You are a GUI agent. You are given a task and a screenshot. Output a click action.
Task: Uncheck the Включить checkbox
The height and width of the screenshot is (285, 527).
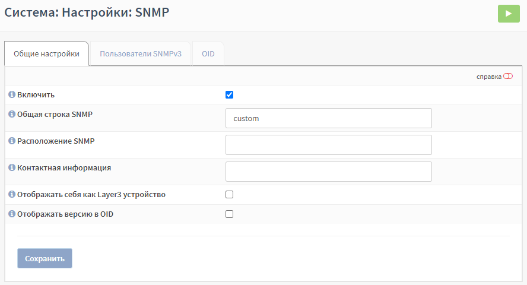(x=229, y=95)
